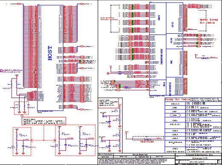Click the CLK section label
222x165 pixels.
tap(171, 41)
